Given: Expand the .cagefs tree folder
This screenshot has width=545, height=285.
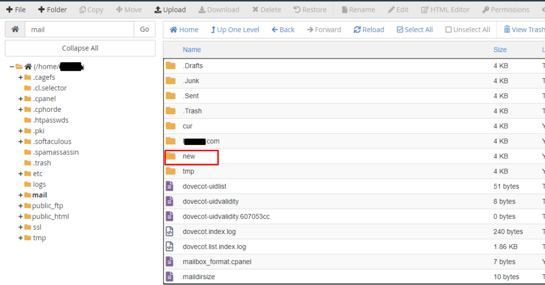Looking at the screenshot, I should pos(21,77).
